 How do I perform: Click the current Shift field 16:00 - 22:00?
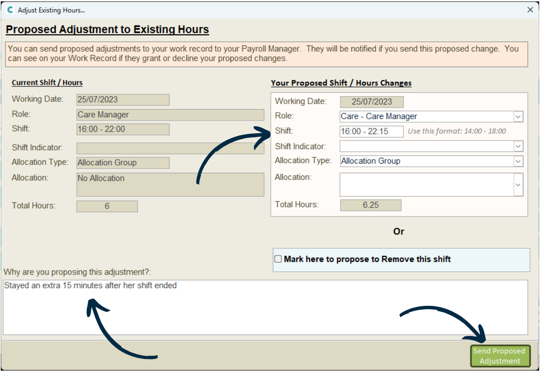123,129
